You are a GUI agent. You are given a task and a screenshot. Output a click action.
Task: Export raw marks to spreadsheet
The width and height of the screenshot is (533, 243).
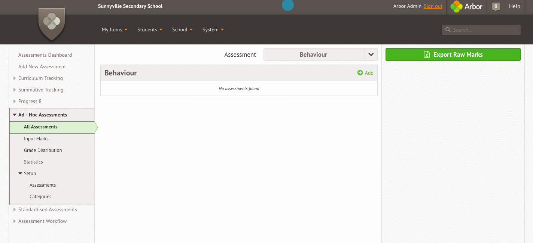click(x=453, y=54)
